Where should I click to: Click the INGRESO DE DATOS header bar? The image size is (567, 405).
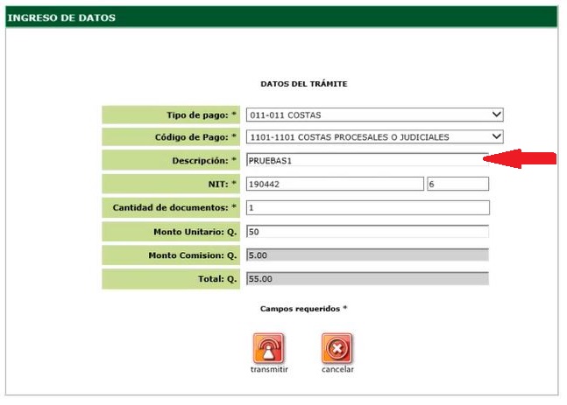(x=282, y=17)
